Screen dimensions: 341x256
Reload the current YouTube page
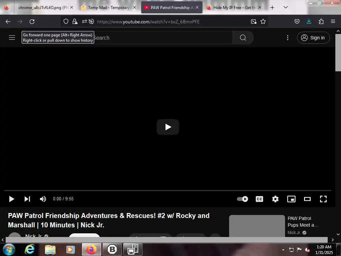(32, 22)
